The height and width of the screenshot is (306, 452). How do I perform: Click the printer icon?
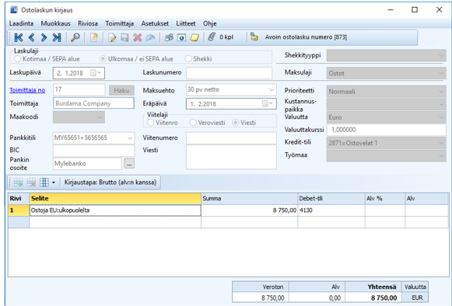coord(169,37)
